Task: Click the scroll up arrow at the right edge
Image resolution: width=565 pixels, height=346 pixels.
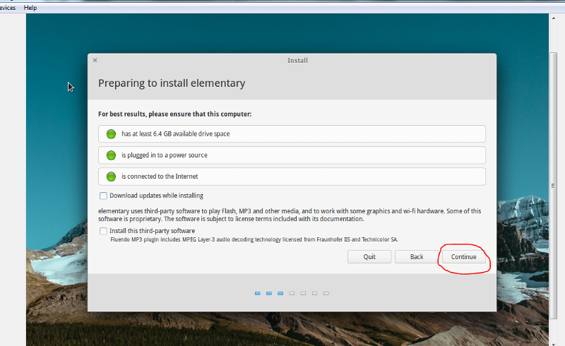Action: click(x=554, y=18)
